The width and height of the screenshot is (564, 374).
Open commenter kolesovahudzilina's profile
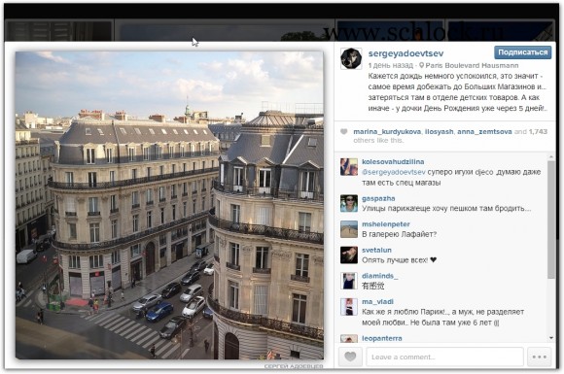point(393,161)
